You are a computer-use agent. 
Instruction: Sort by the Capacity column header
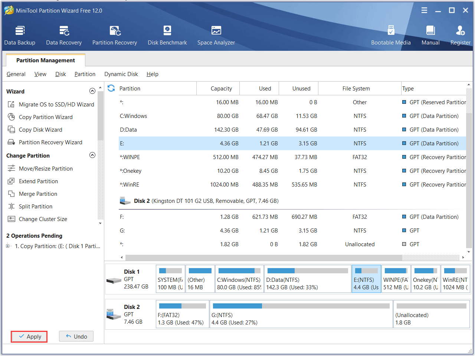[x=218, y=88]
